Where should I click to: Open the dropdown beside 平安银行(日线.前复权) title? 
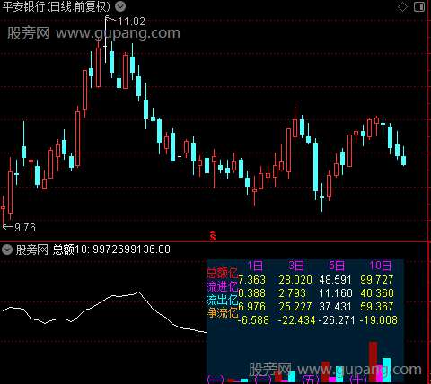pyautogui.click(x=120, y=6)
